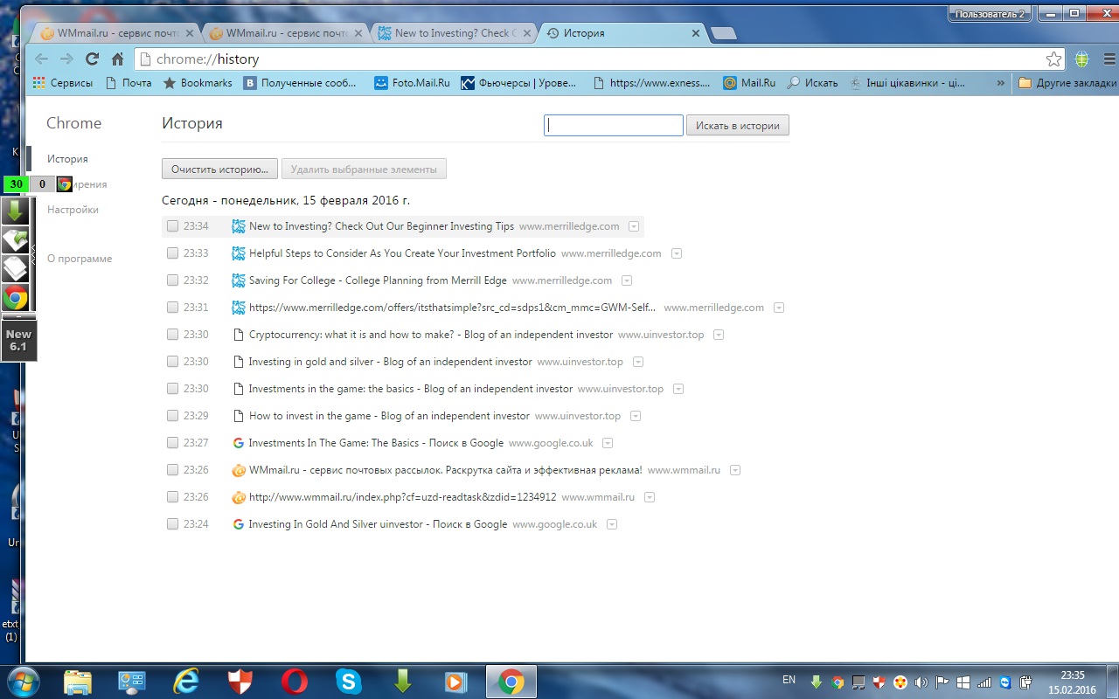Select the История tab

(x=623, y=33)
